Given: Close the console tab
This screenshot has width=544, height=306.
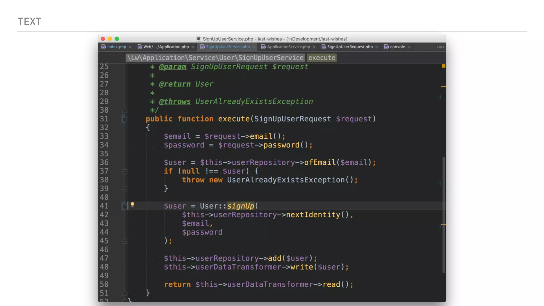Looking at the screenshot, I should 409,47.
